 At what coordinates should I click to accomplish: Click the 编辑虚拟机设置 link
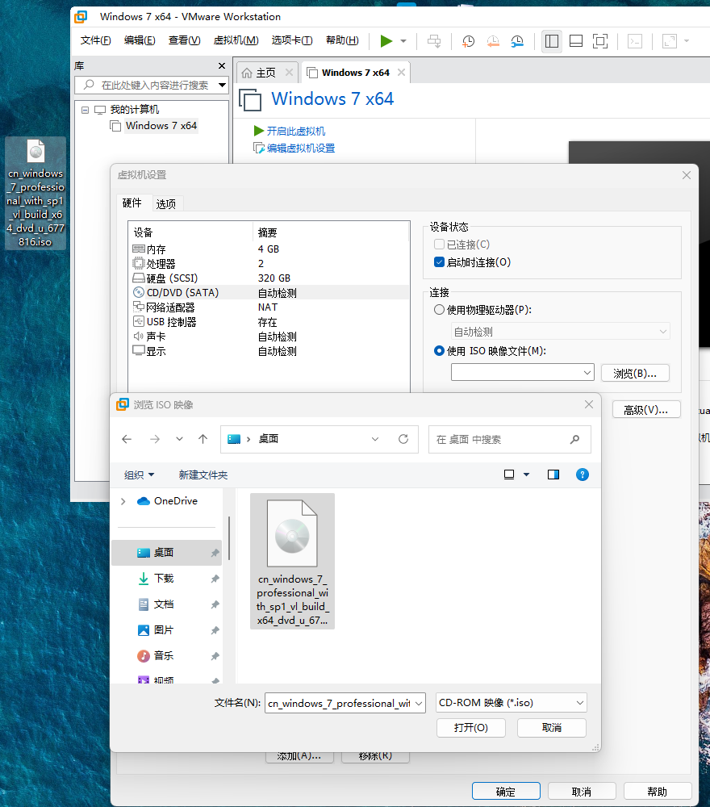click(x=300, y=148)
